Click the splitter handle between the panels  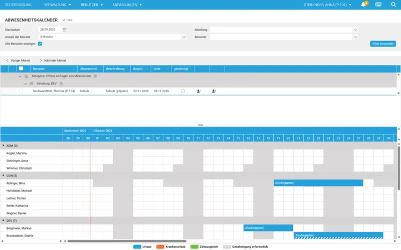coord(200,125)
